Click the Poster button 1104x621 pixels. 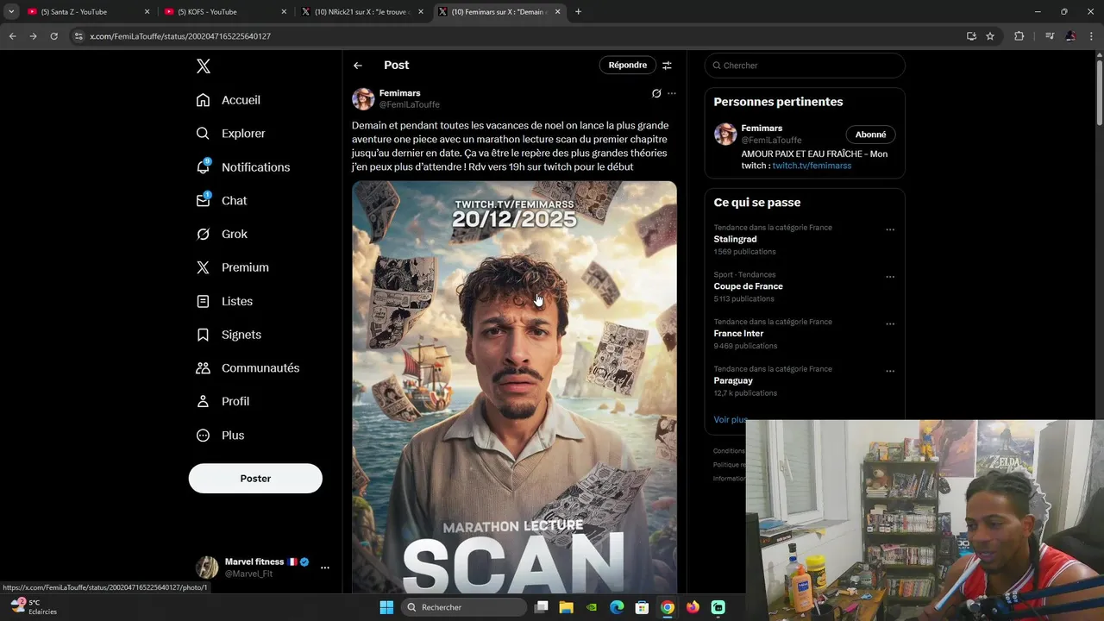(x=255, y=479)
